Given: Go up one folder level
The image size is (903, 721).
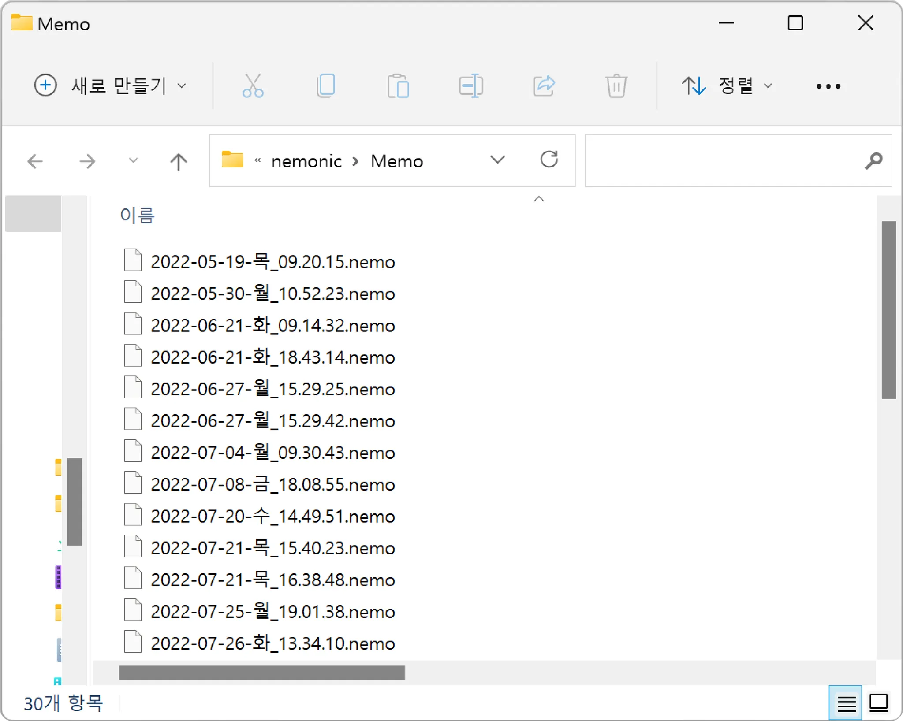Looking at the screenshot, I should pos(179,161).
